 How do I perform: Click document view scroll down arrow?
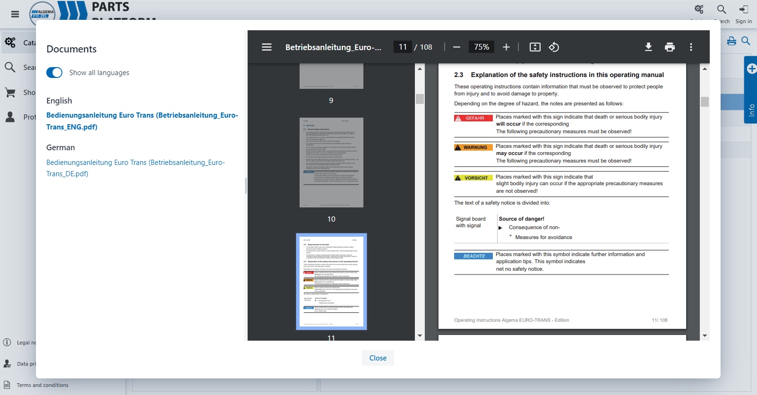(x=705, y=336)
